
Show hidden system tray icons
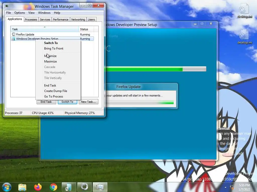[226, 187]
